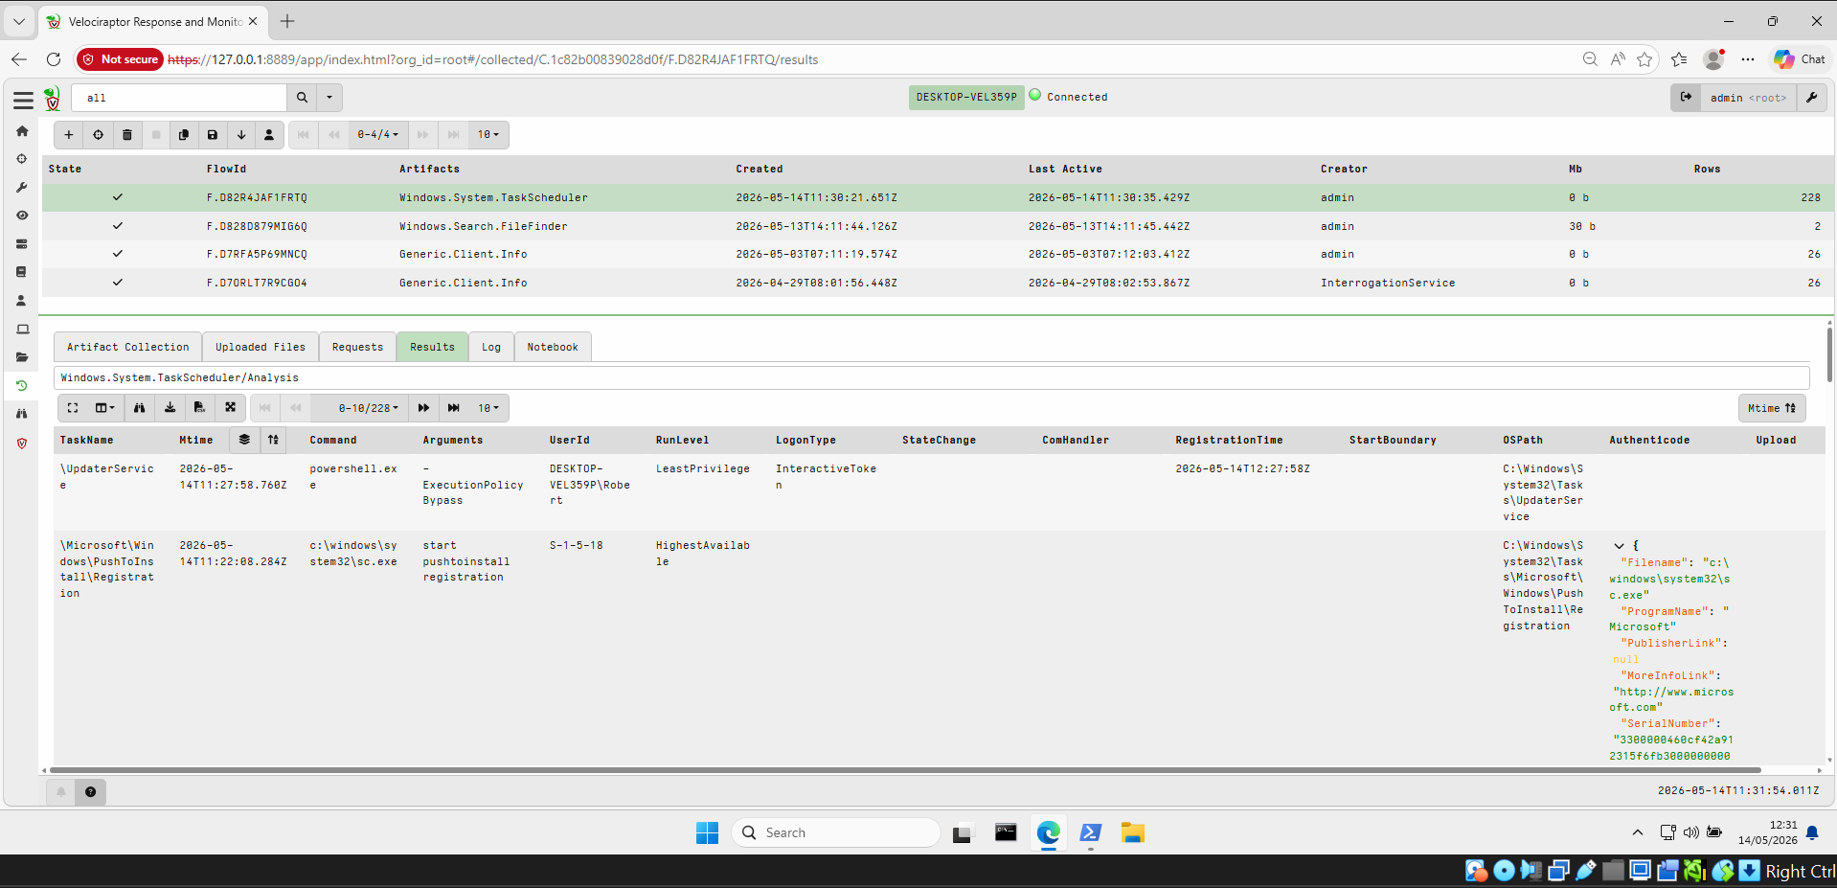The image size is (1837, 888).
Task: Select flow F.D7ORLT7R9CGO4 row
Action: [938, 283]
